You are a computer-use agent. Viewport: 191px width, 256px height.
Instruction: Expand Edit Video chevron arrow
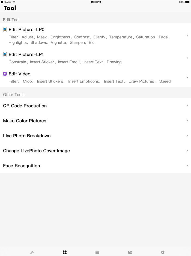(x=187, y=78)
